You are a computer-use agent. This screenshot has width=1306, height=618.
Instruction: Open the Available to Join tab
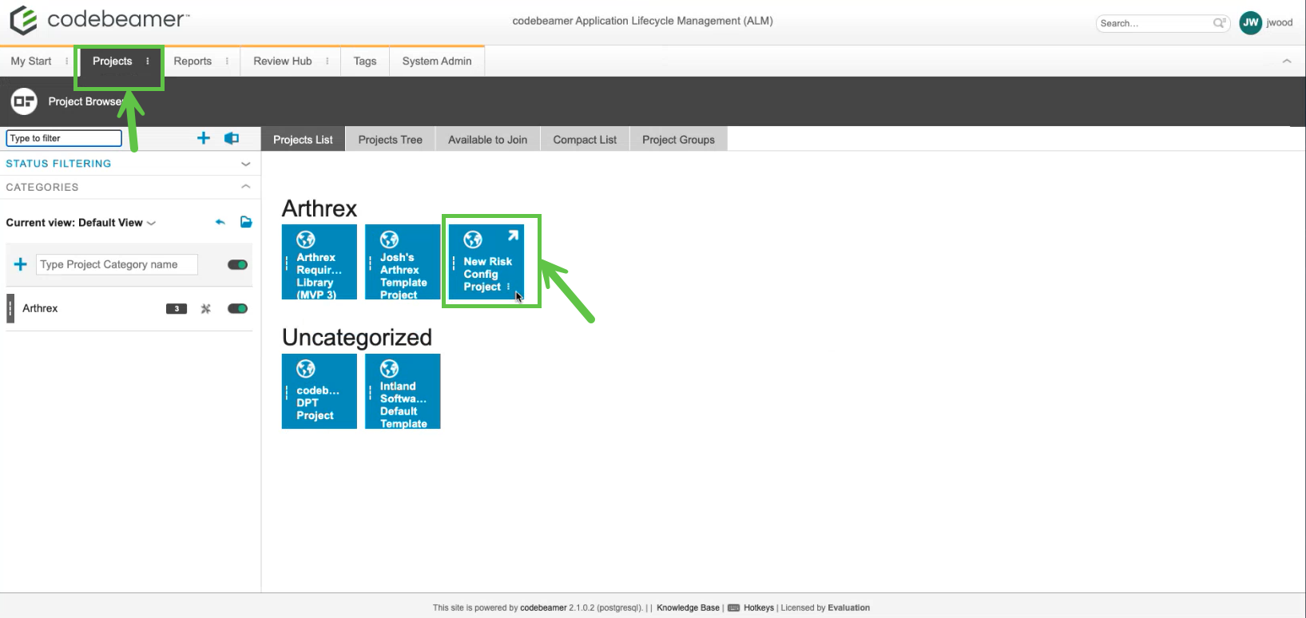487,140
